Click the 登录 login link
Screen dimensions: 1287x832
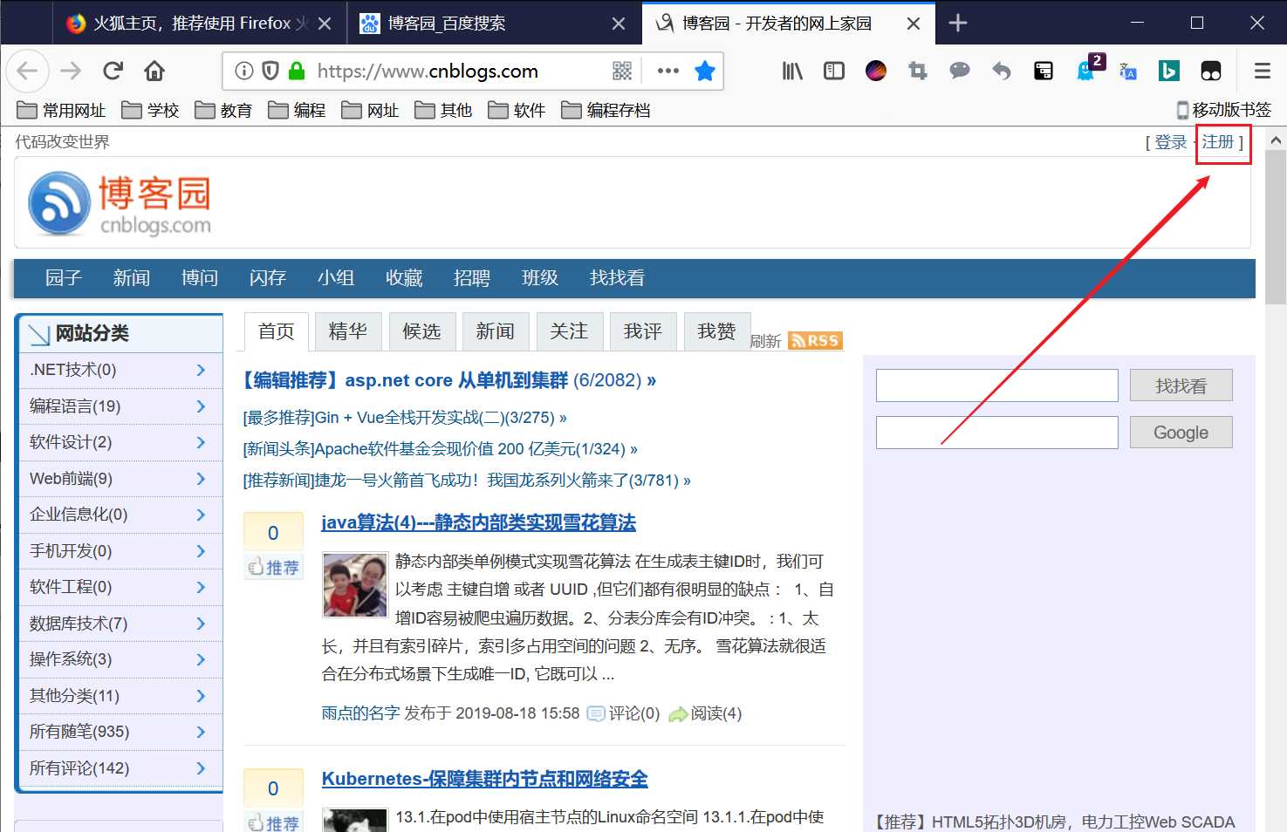1171,142
